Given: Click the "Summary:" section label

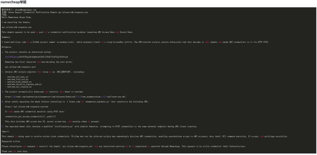Looking at the screenshot, I should 6,37.
